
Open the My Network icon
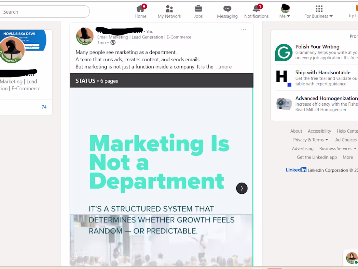(x=169, y=9)
